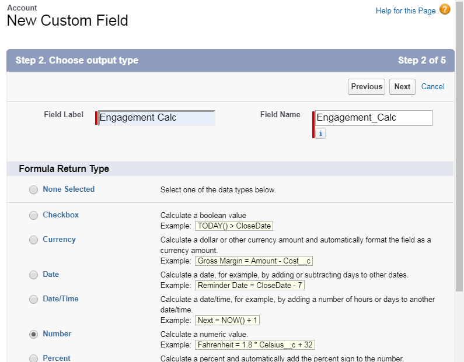
Task: Select the Number radio button
Action: click(x=33, y=335)
